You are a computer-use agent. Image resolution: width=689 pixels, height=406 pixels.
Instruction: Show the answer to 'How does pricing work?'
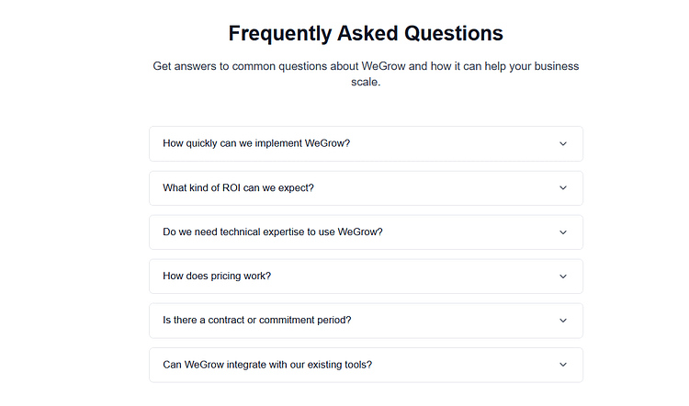tap(217, 276)
